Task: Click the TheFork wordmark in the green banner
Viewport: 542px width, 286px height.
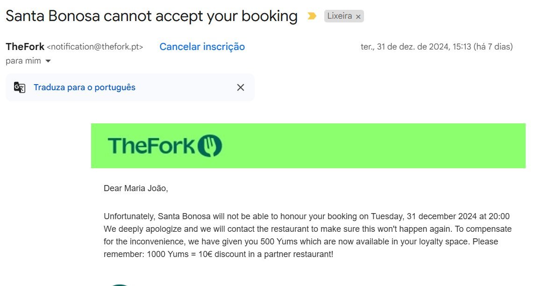Action: (x=150, y=146)
